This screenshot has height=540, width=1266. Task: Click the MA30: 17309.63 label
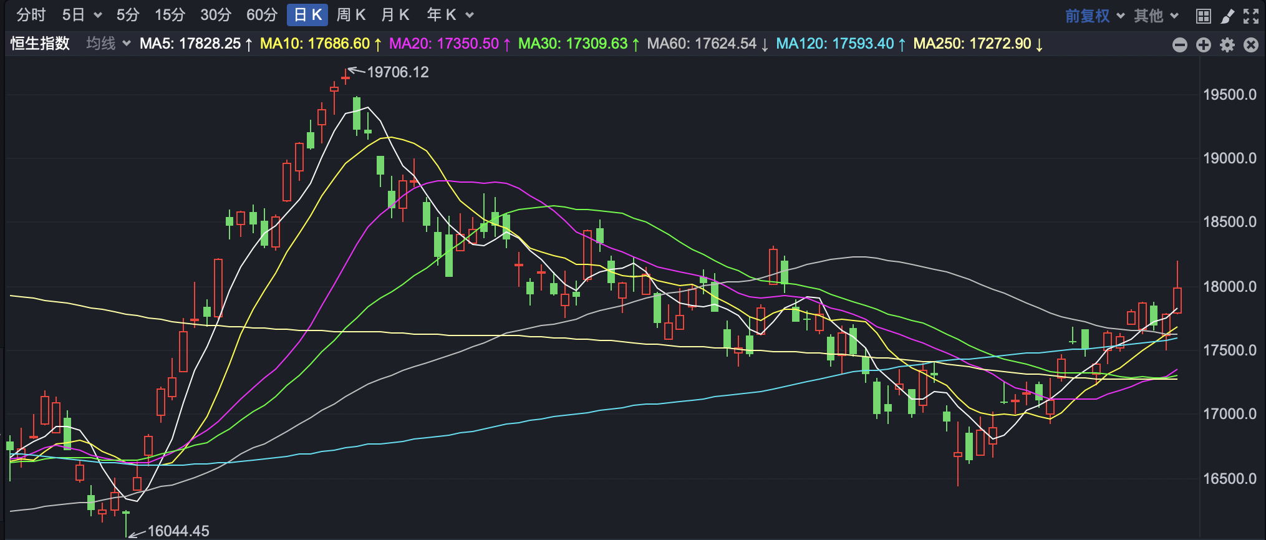pos(579,44)
